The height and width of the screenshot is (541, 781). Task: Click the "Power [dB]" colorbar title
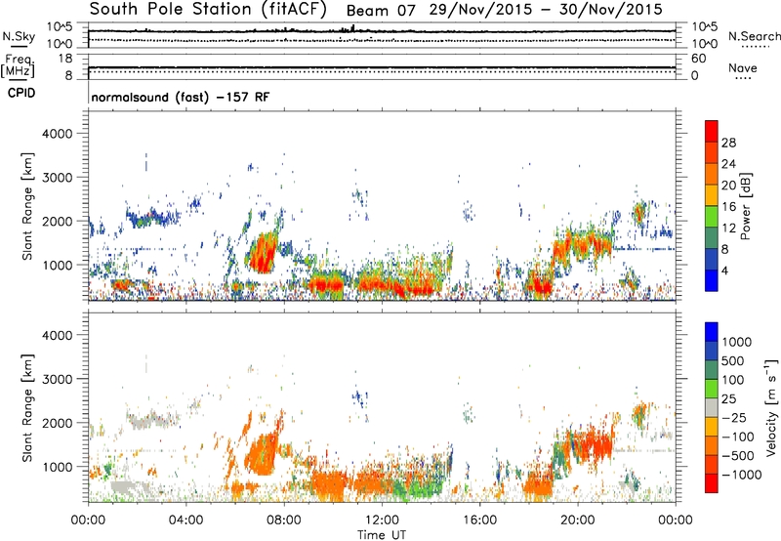point(746,206)
